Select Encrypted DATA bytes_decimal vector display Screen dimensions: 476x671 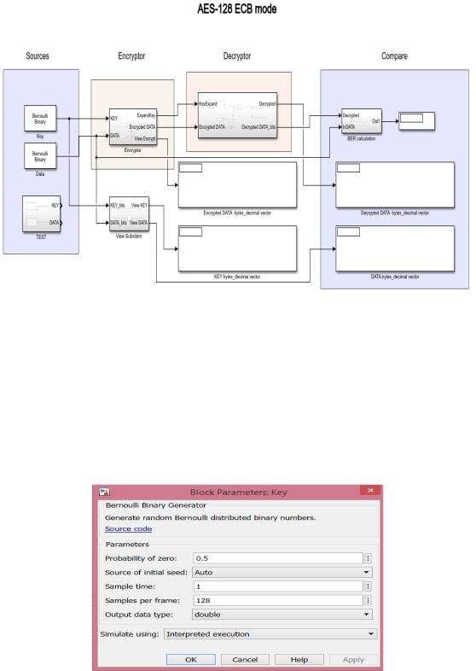pyautogui.click(x=237, y=185)
